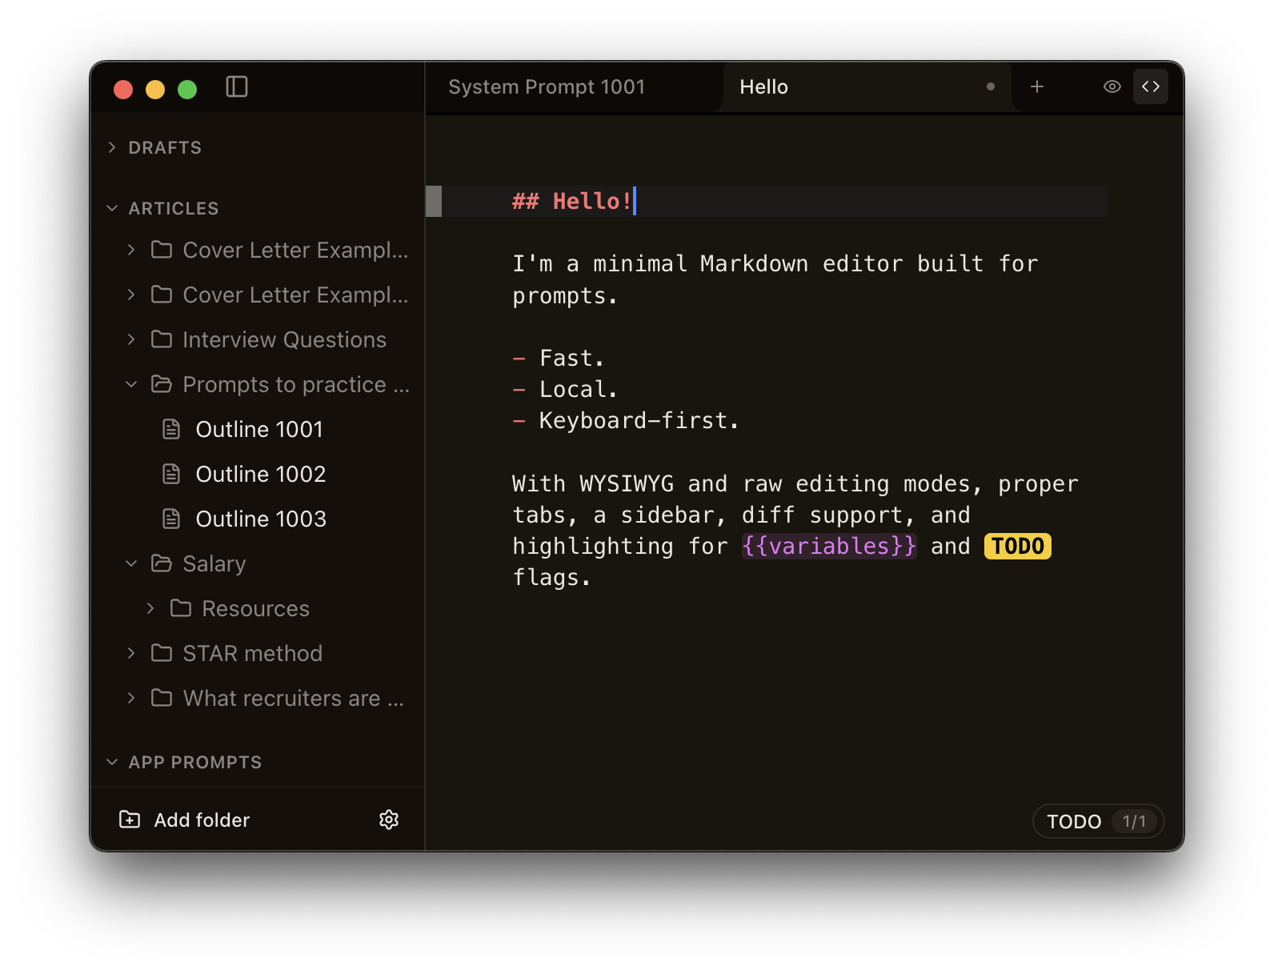Collapse Prompts to practice folder chevron
The height and width of the screenshot is (970, 1274).
tap(131, 384)
